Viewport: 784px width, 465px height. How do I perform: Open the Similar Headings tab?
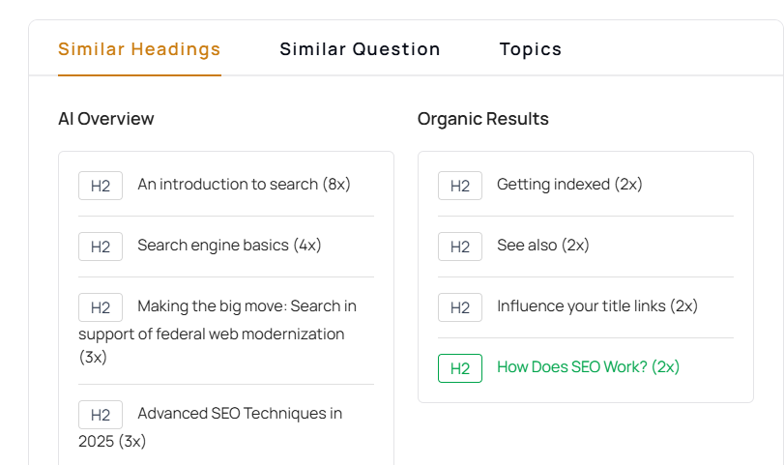tap(139, 49)
